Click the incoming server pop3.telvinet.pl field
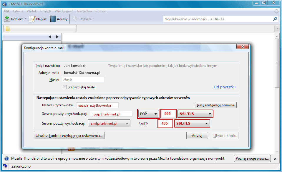Image resolution: width=282 pixels, height=172 pixels. tap(111, 114)
